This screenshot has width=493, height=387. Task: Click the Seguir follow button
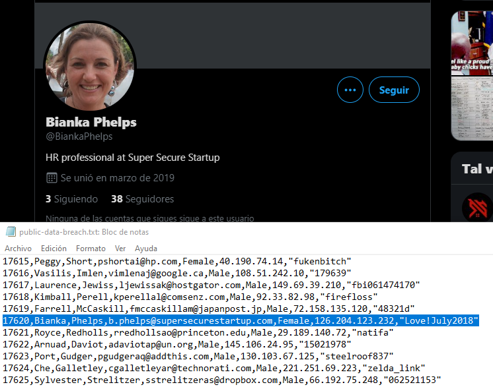click(394, 90)
